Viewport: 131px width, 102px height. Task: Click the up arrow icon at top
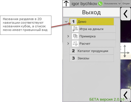point(66,3)
